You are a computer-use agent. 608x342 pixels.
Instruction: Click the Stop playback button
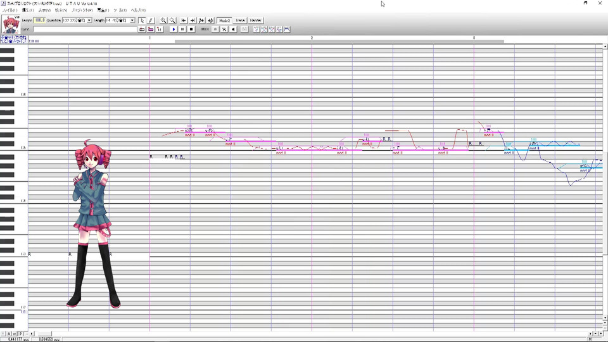point(191,29)
